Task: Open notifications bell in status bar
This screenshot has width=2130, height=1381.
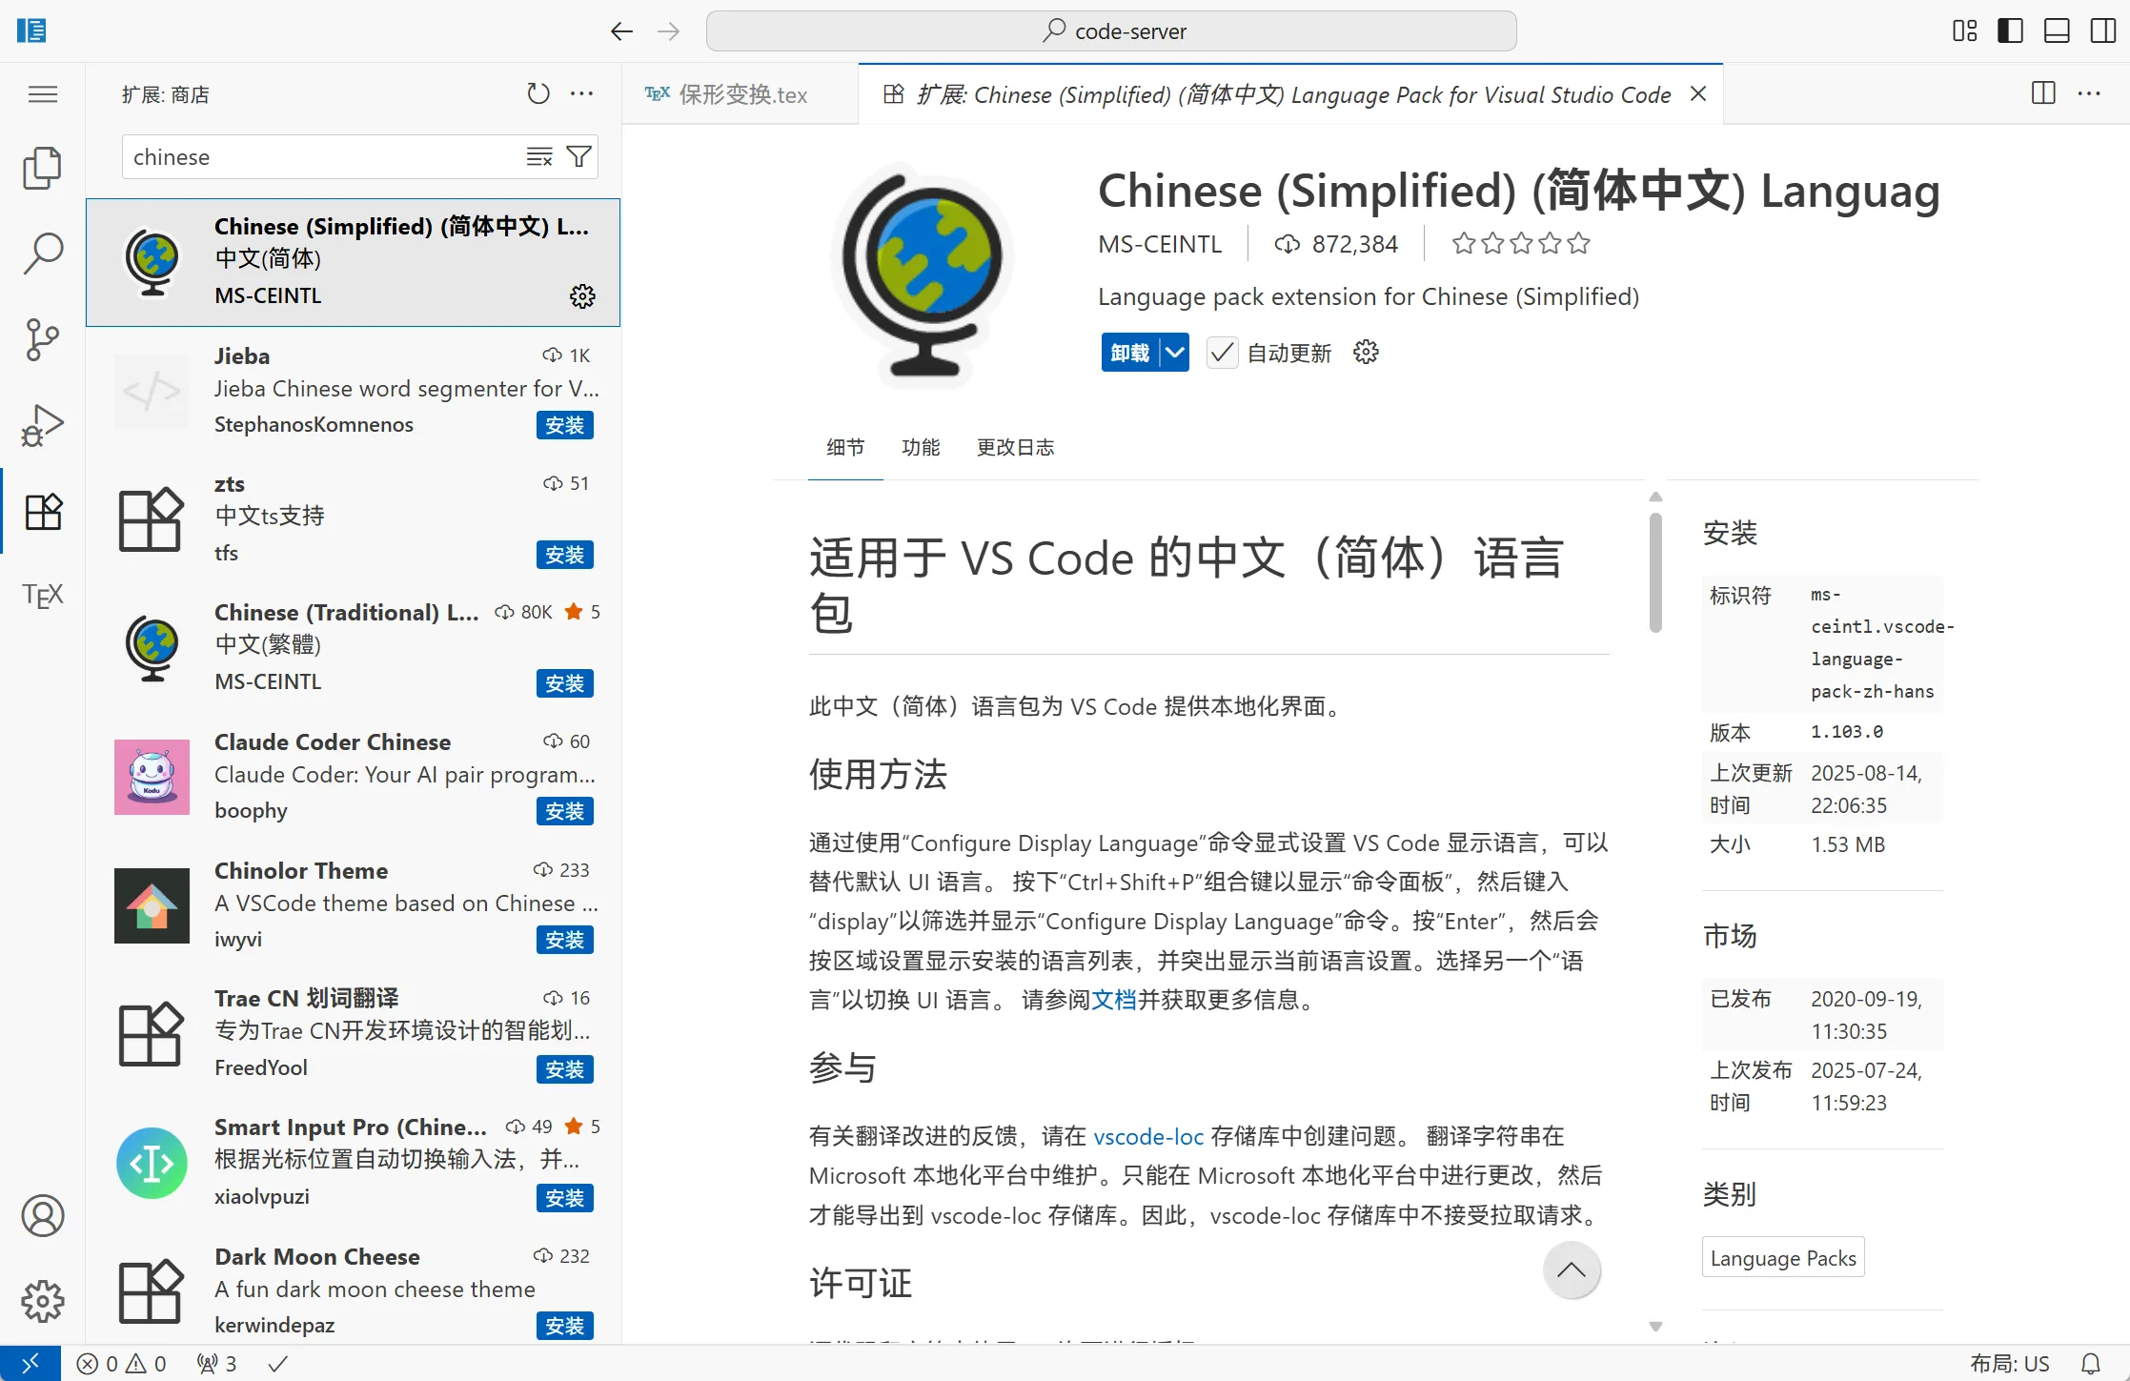Action: coord(2091,1364)
